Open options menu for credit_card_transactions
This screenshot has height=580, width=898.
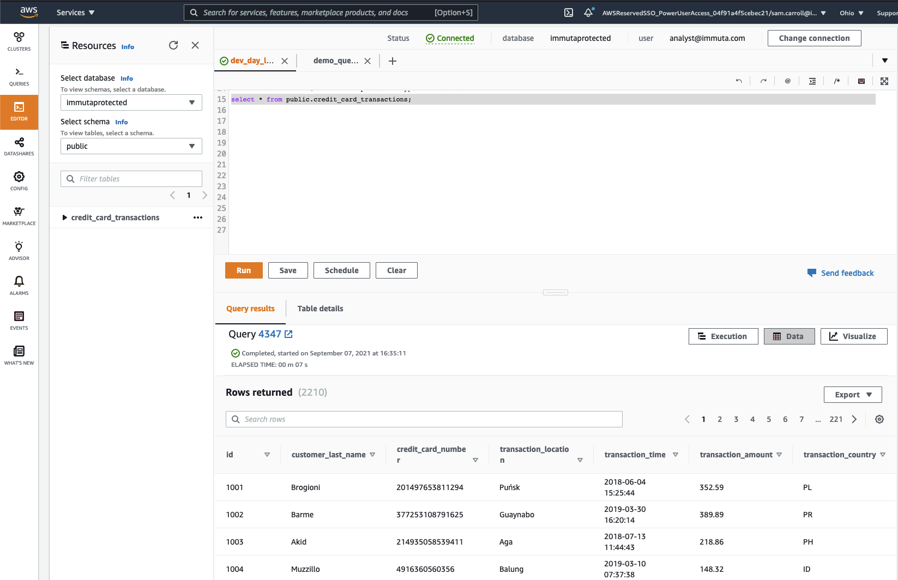[x=198, y=217]
